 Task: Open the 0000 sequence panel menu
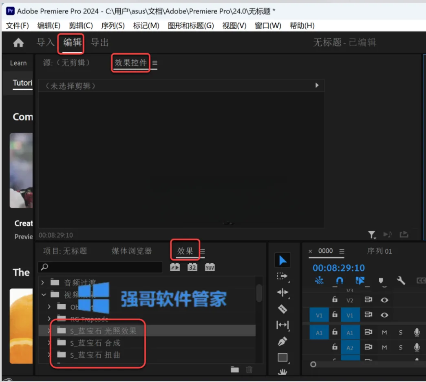click(342, 251)
